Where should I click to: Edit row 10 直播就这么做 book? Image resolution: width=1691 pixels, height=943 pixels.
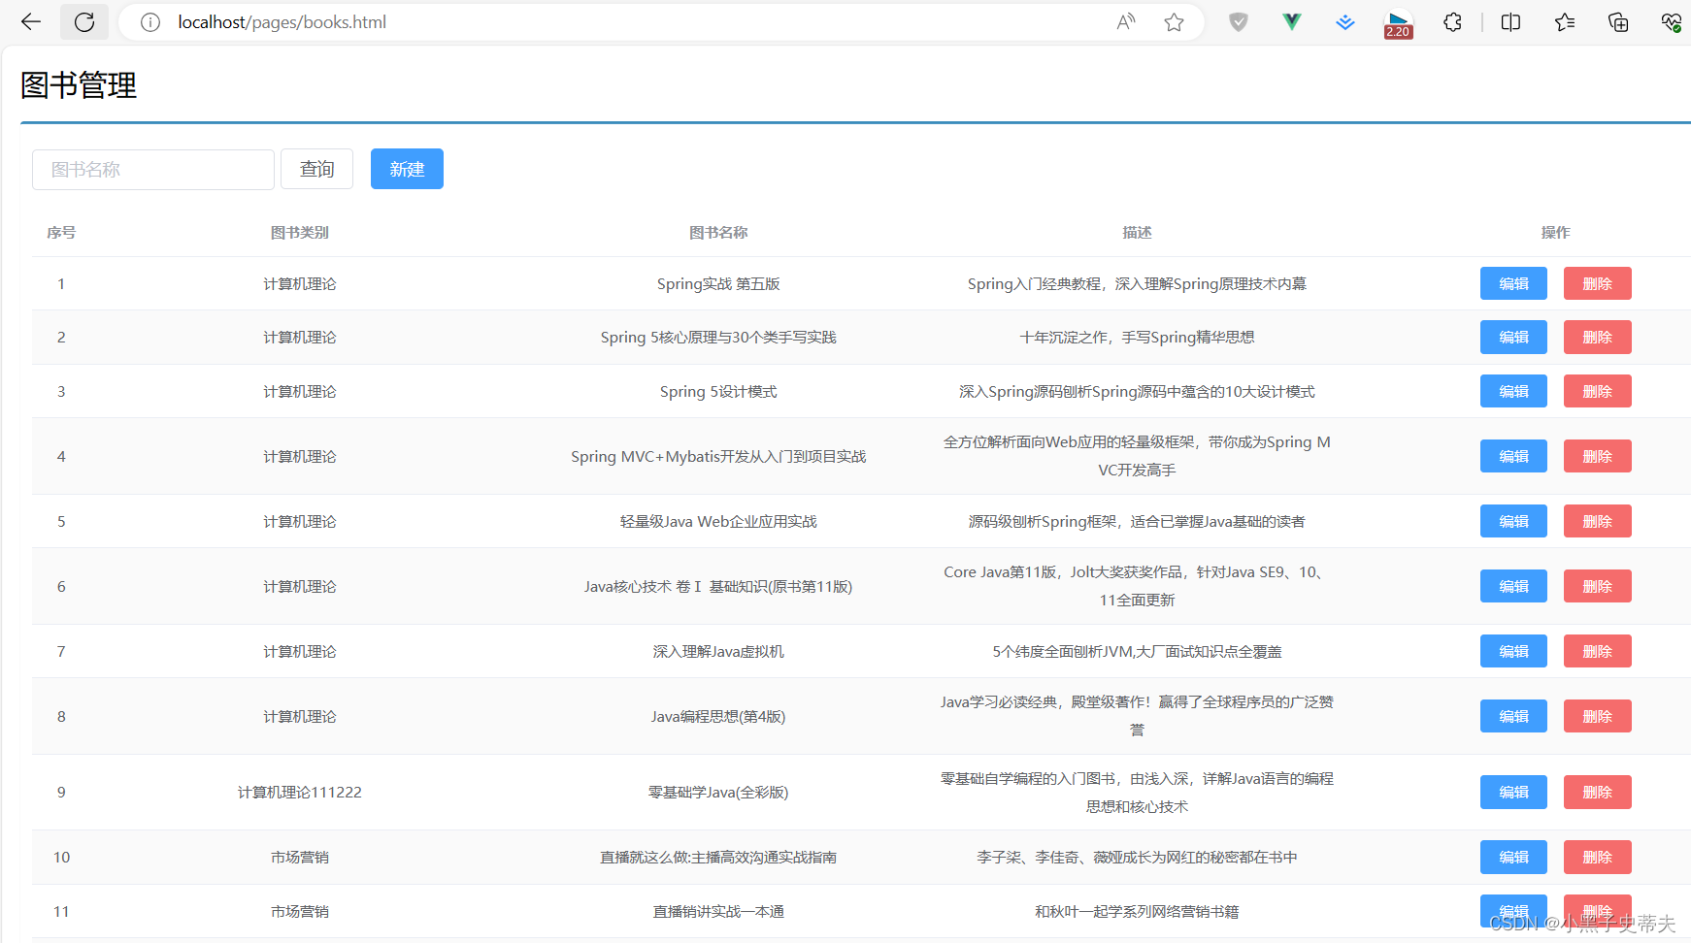(1513, 857)
